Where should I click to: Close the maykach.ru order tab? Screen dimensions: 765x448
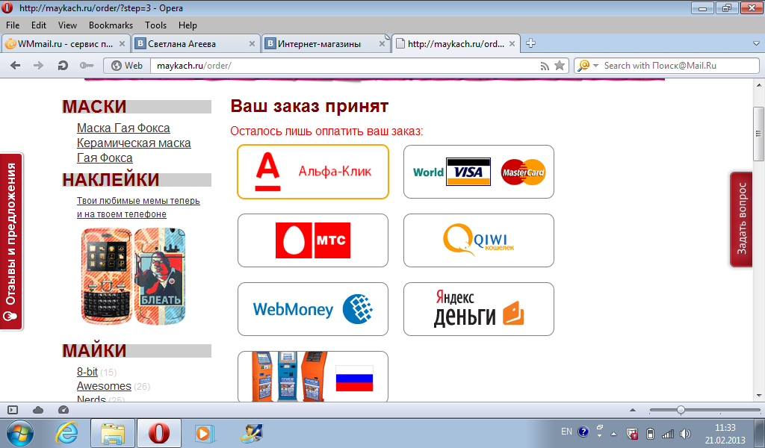click(x=512, y=44)
